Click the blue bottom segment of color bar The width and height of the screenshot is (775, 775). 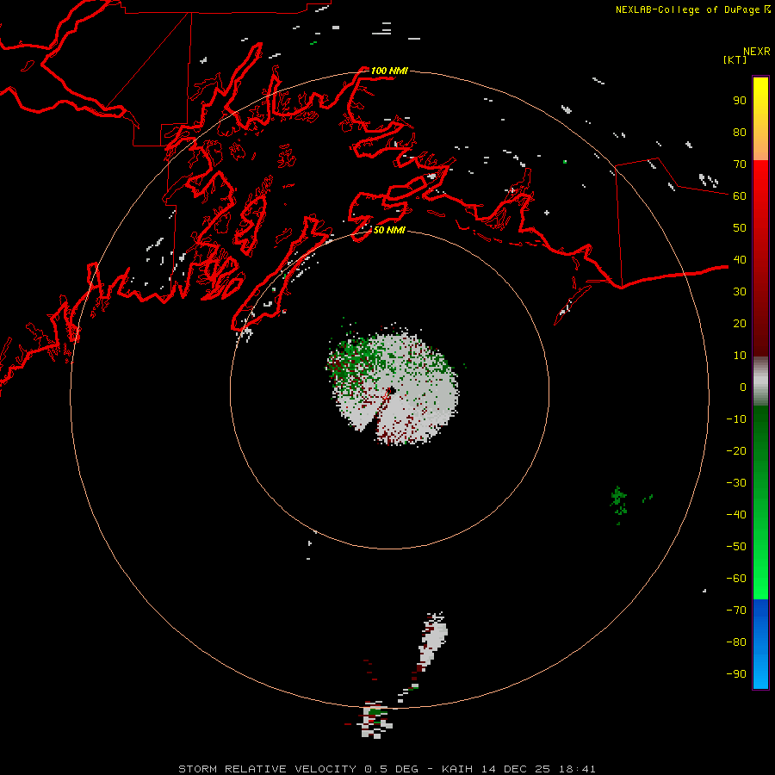tap(760, 644)
